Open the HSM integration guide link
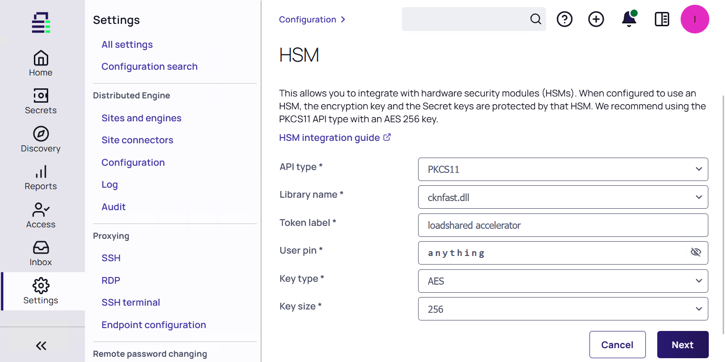 [329, 138]
